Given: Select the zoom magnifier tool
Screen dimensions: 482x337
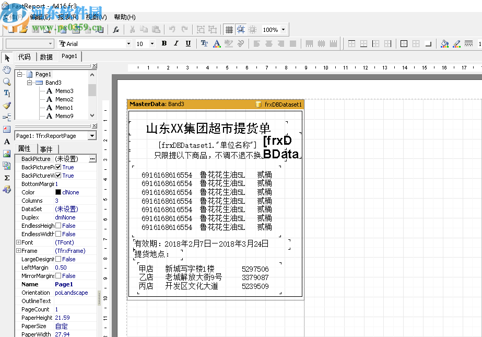Looking at the screenshot, I should (7, 82).
